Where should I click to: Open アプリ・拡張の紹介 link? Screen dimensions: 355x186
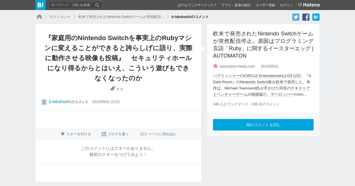236,5
